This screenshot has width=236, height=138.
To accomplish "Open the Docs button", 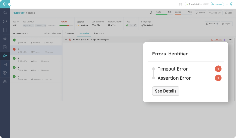I will tap(228, 13).
